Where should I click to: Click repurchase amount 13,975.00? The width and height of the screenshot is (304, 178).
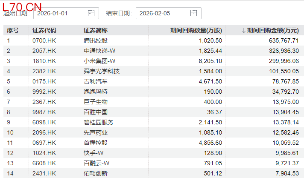[286, 102]
